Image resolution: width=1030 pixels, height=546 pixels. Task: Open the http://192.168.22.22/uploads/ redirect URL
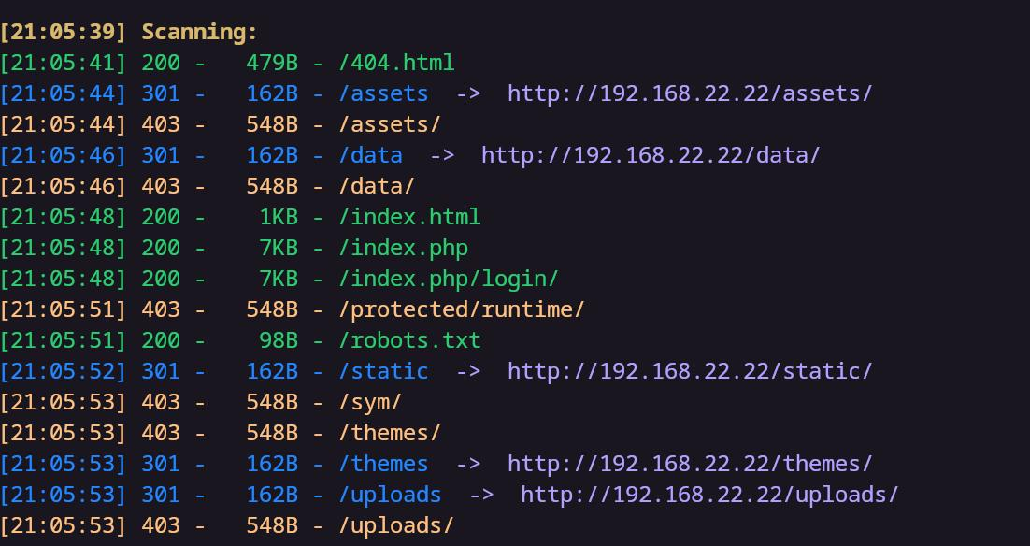pyautogui.click(x=709, y=495)
